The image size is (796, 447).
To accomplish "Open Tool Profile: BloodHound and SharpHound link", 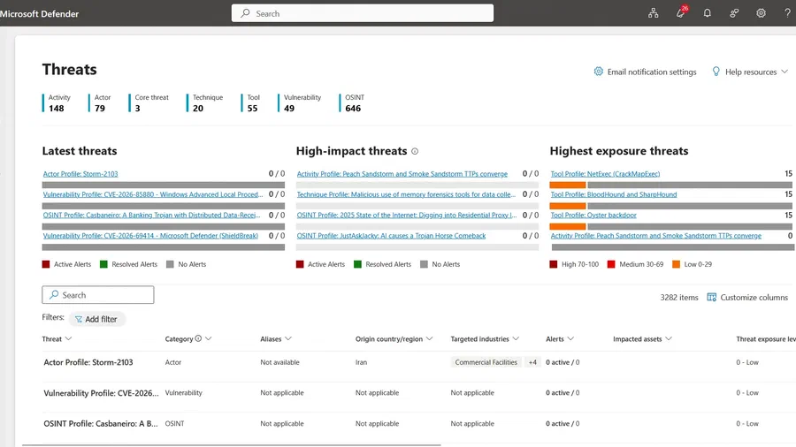I will pos(613,194).
